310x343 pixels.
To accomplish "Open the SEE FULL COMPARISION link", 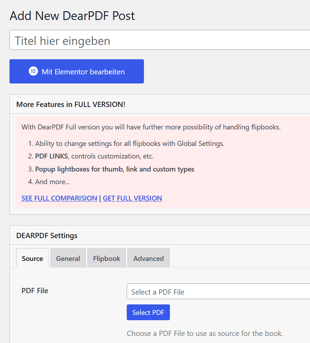I will [59, 198].
